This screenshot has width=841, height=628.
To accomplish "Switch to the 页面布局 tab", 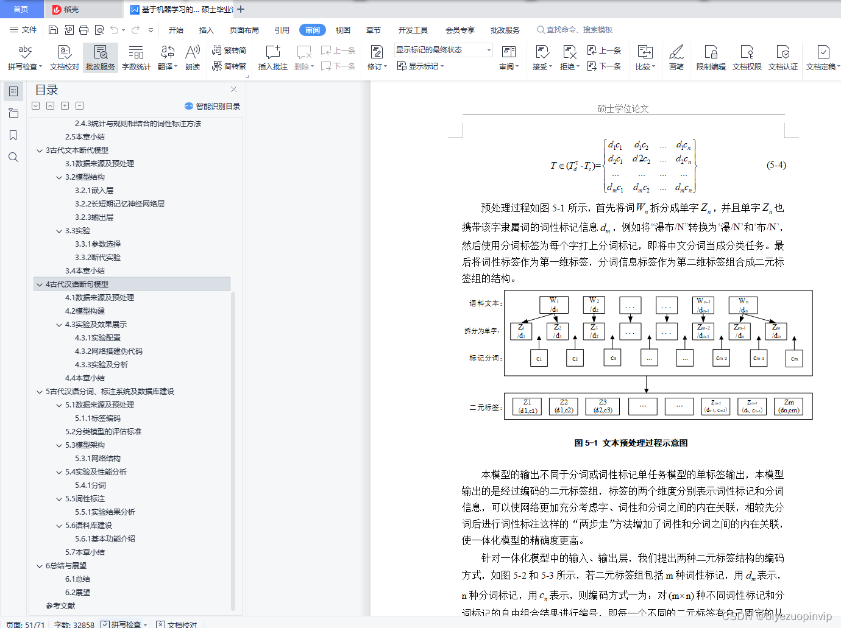I will click(x=244, y=30).
